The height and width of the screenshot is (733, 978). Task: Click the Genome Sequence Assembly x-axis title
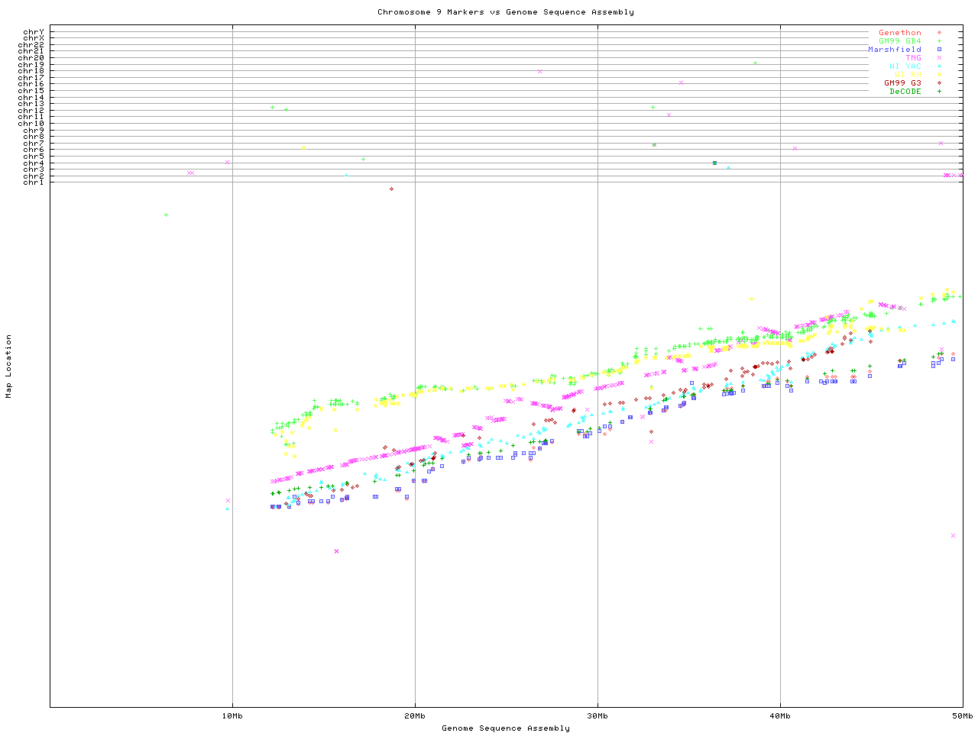click(505, 728)
